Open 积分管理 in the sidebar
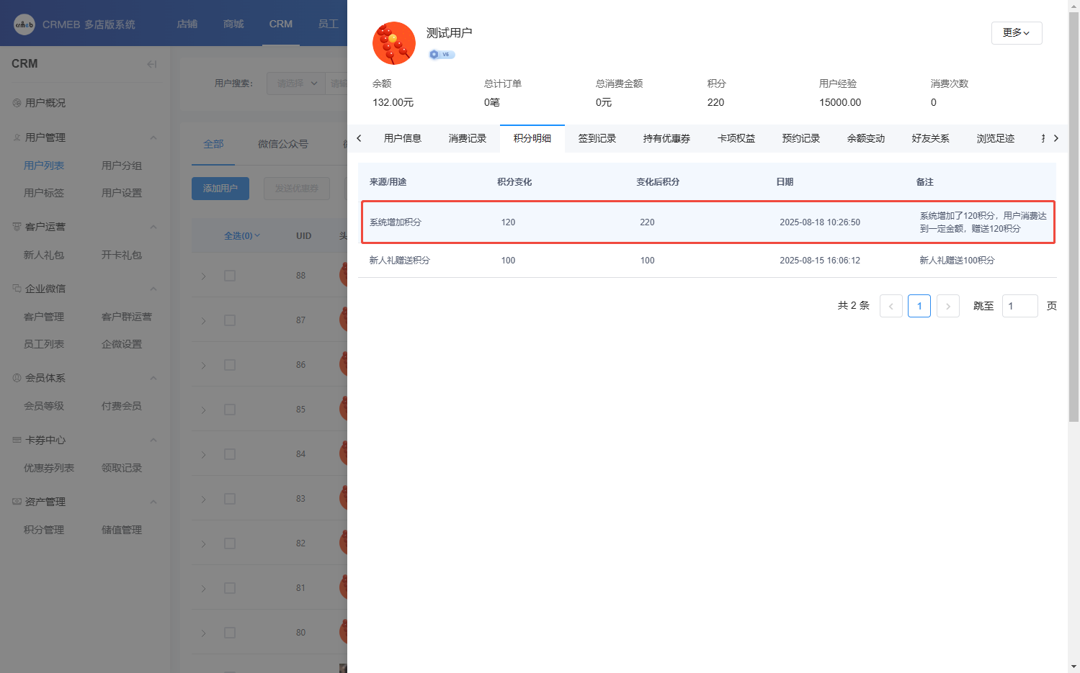This screenshot has width=1080, height=673. [x=44, y=530]
